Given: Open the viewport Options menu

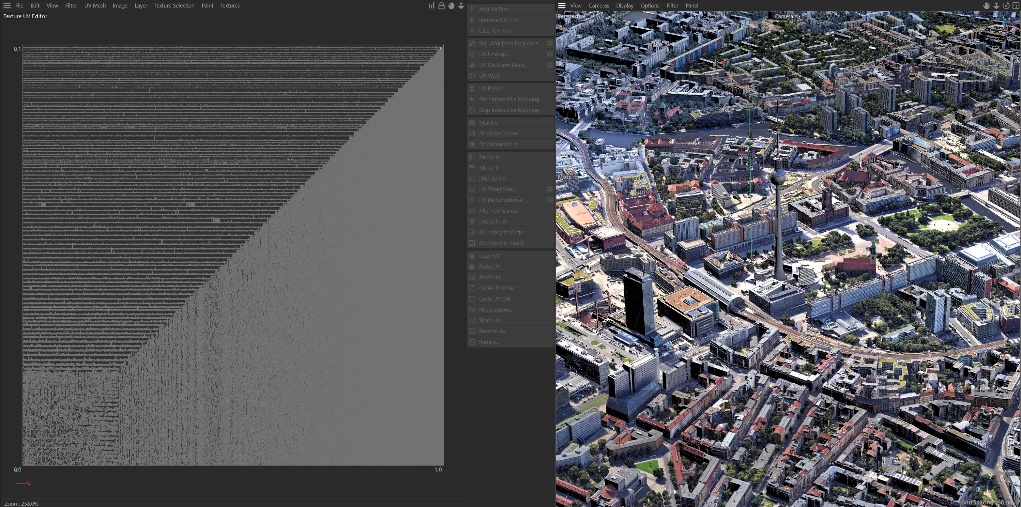Looking at the screenshot, I should tap(650, 6).
